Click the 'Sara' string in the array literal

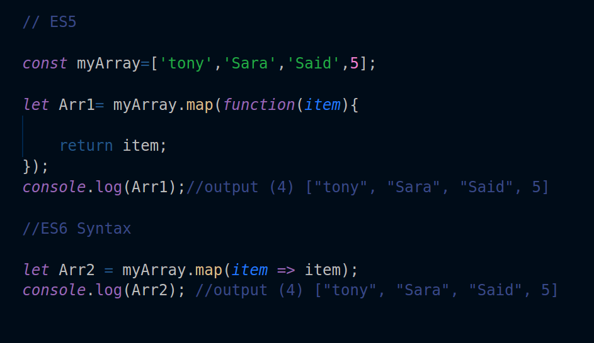tap(249, 63)
